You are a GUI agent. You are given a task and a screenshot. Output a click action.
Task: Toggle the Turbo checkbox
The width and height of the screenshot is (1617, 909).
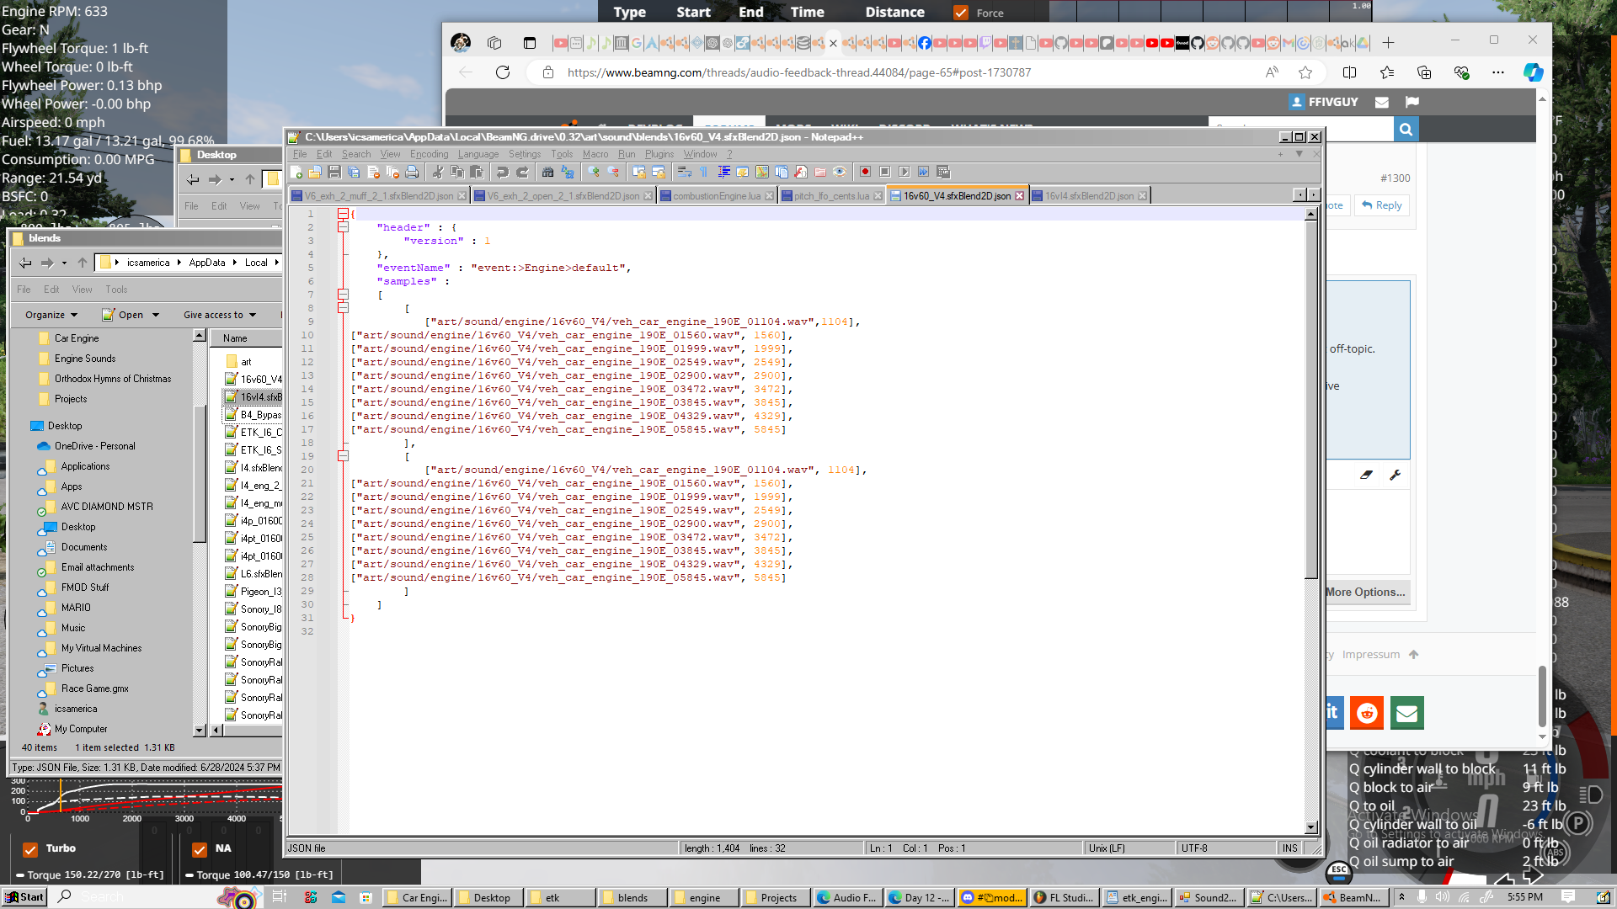tap(30, 849)
